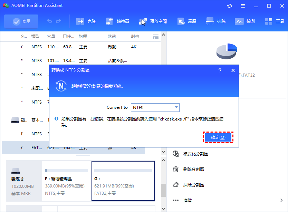Open the Convert to NTFS dropdown
288x212 pixels.
pyautogui.click(x=155, y=107)
